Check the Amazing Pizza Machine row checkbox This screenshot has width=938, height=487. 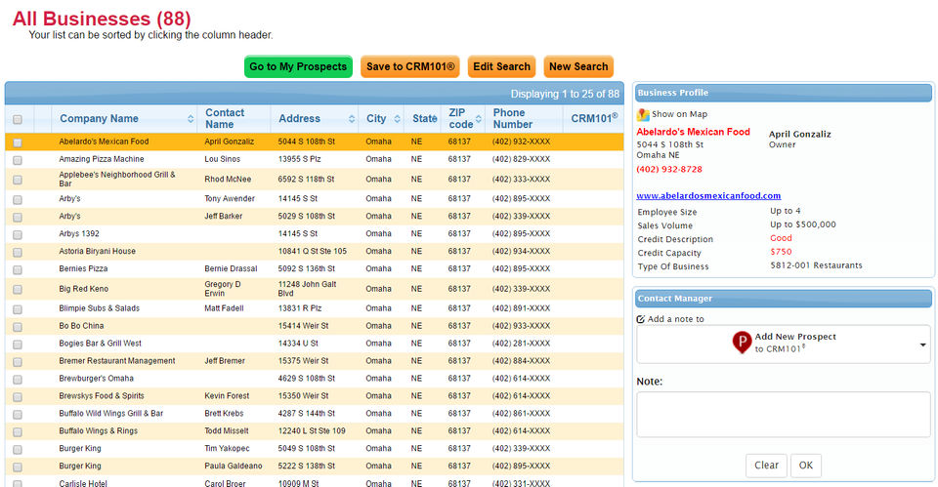(18, 160)
